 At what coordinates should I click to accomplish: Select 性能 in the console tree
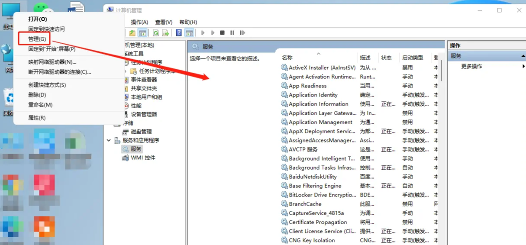tap(136, 106)
